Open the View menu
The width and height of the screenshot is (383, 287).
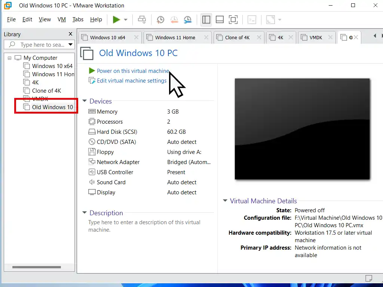(x=45, y=19)
